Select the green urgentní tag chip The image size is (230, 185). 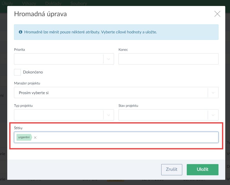click(24, 137)
